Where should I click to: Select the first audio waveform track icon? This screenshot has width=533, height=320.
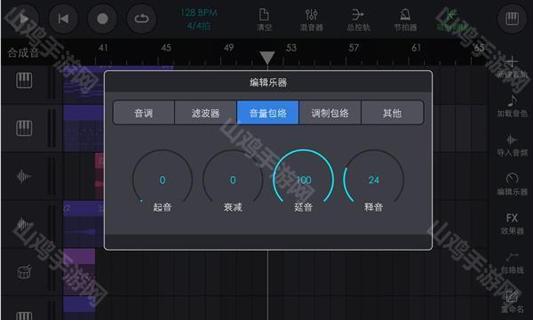coord(24,177)
